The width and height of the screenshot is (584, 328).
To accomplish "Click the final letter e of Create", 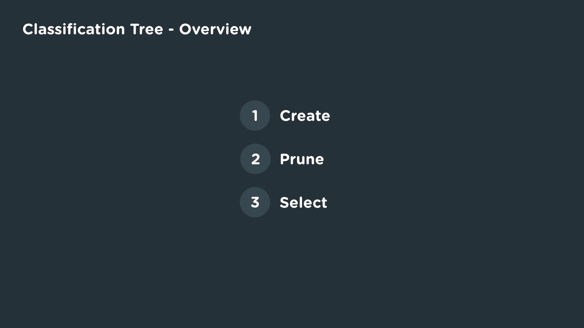I will pyautogui.click(x=325, y=117).
